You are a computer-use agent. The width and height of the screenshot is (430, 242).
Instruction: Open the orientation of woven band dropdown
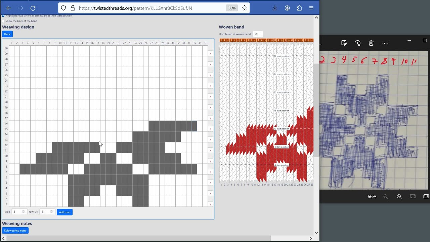coord(257,34)
